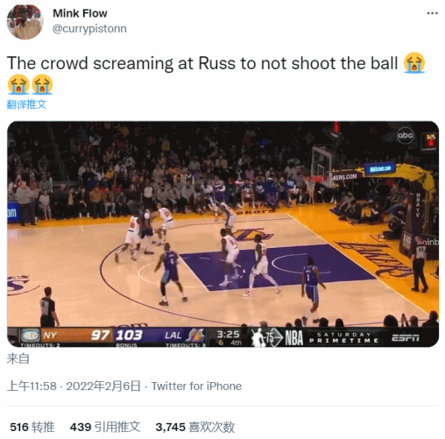Open the @currypistonn handle link

tap(89, 29)
